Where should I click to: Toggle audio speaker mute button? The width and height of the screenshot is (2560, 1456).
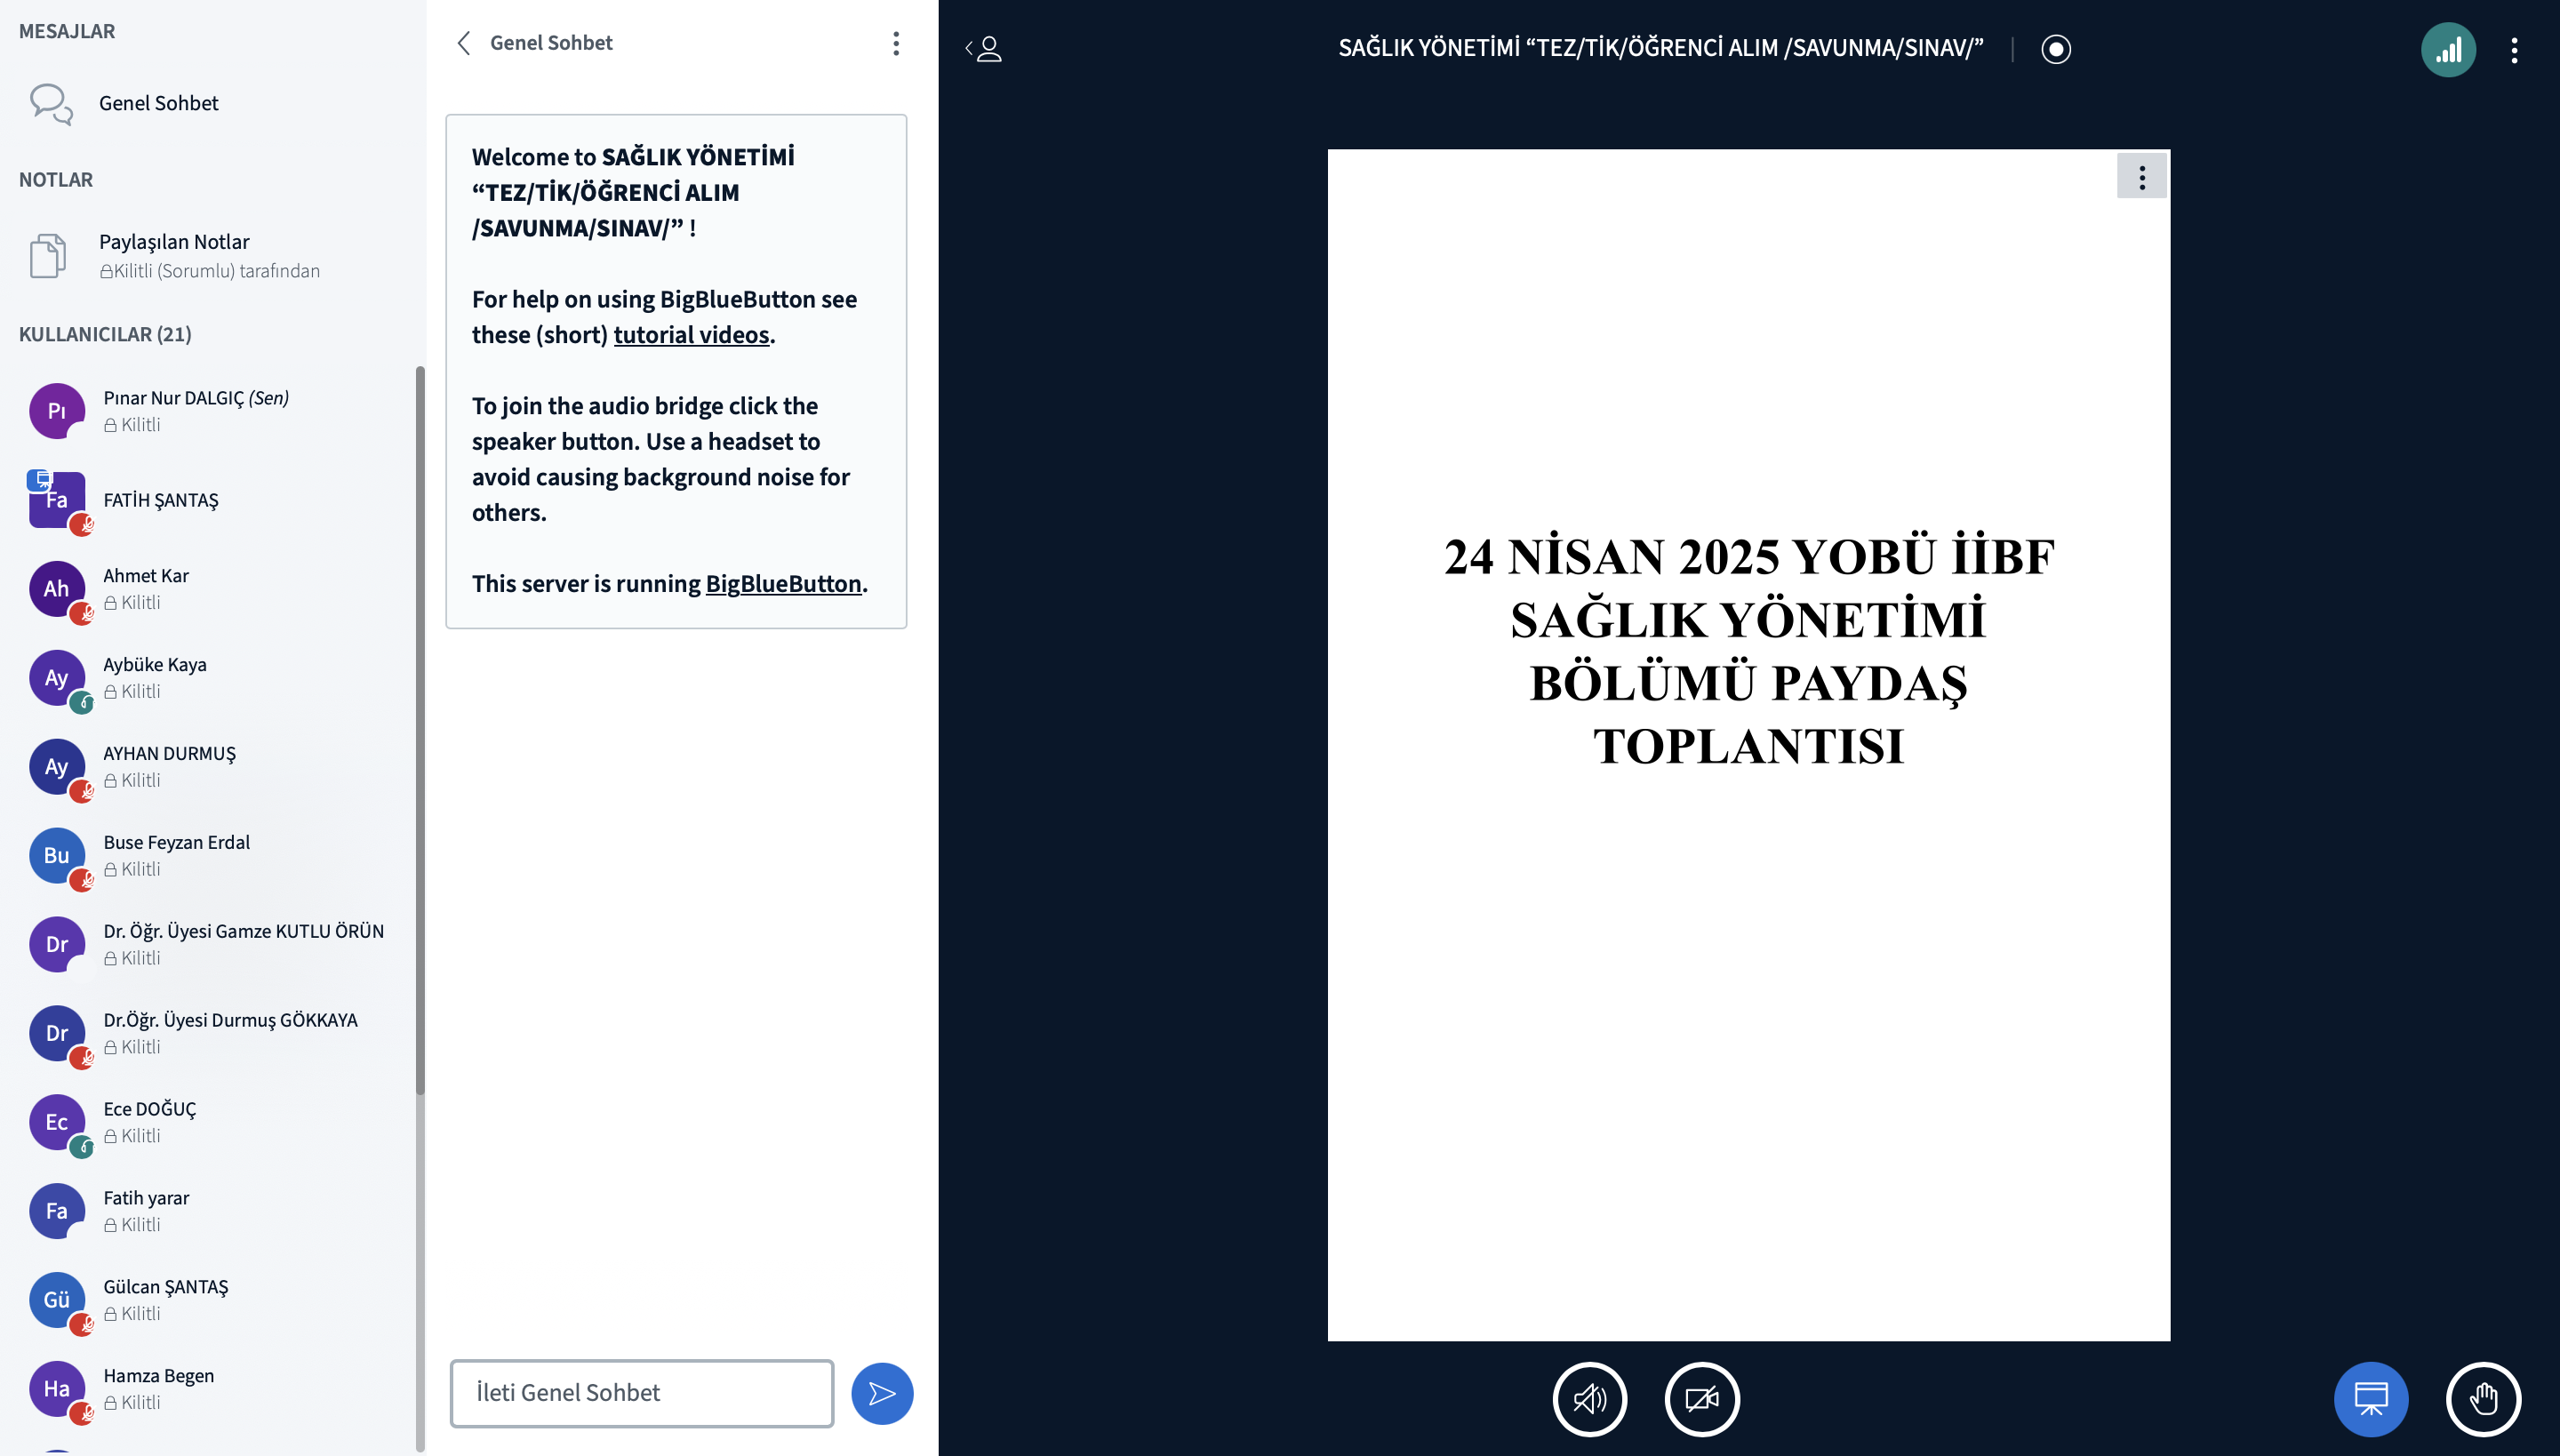[1590, 1399]
